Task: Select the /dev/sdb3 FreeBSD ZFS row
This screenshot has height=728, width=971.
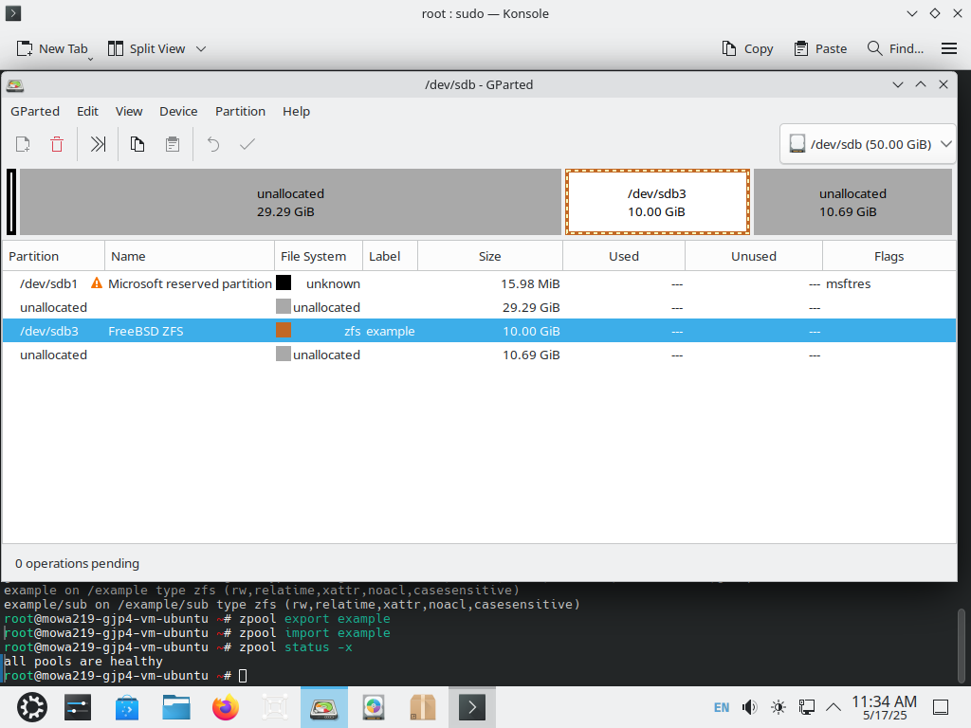Action: tap(479, 331)
